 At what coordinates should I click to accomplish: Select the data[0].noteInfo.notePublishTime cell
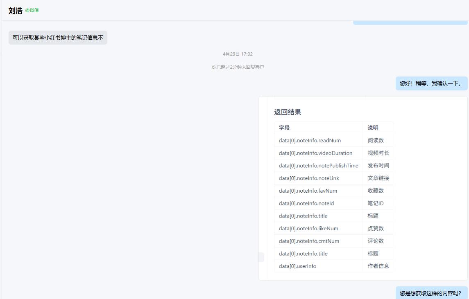[319, 166]
